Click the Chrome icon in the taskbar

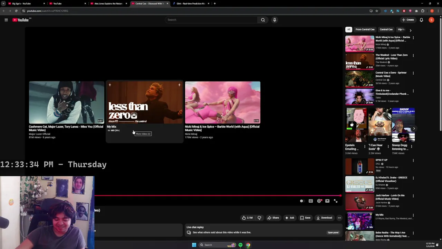click(248, 245)
